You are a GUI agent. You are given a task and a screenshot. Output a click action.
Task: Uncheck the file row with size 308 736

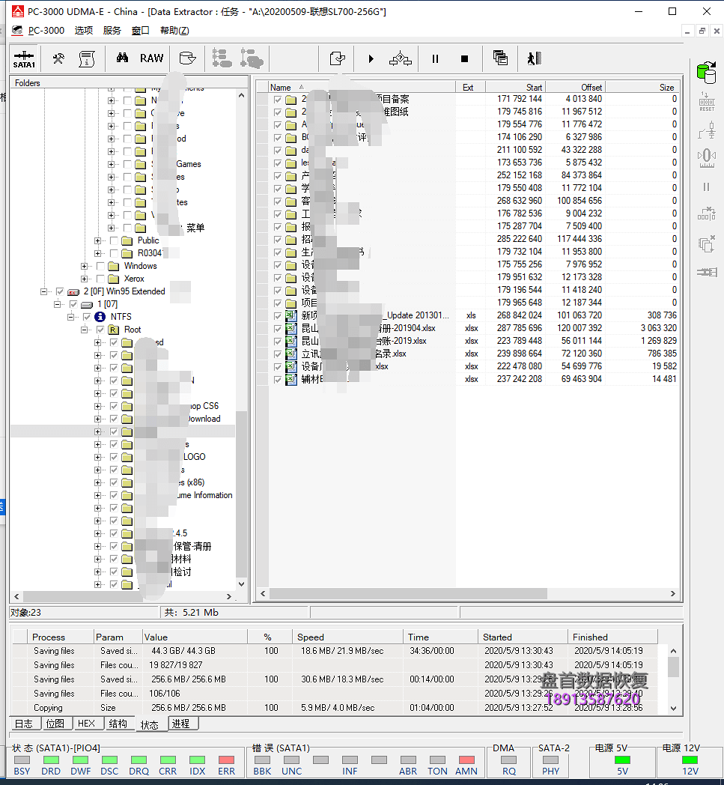click(x=278, y=315)
